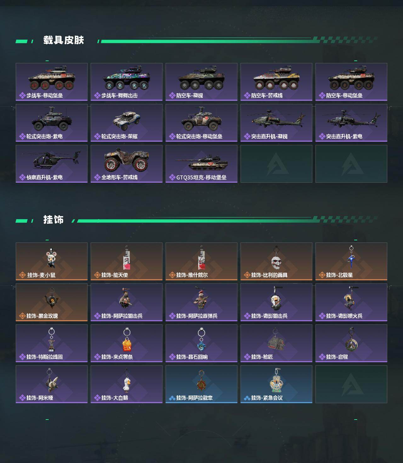This screenshot has width=403, height=463.
Task: Open the 挂饰-黑金玫瑰 charm
Action: coord(52,302)
